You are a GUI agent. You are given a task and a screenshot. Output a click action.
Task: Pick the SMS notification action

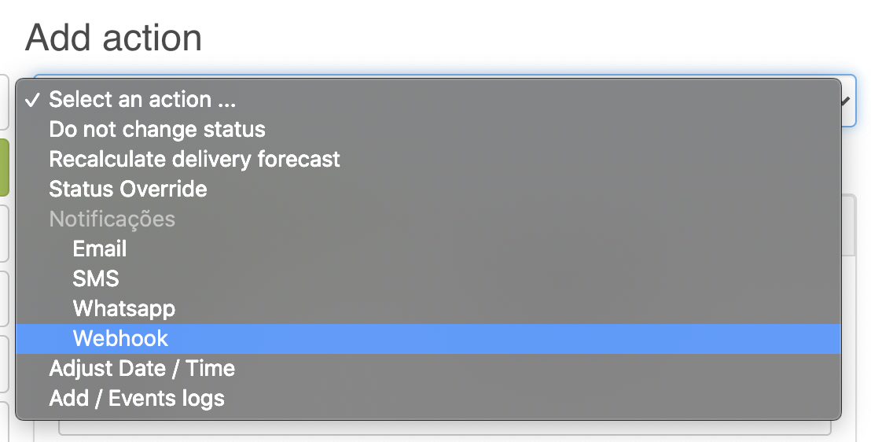[96, 279]
